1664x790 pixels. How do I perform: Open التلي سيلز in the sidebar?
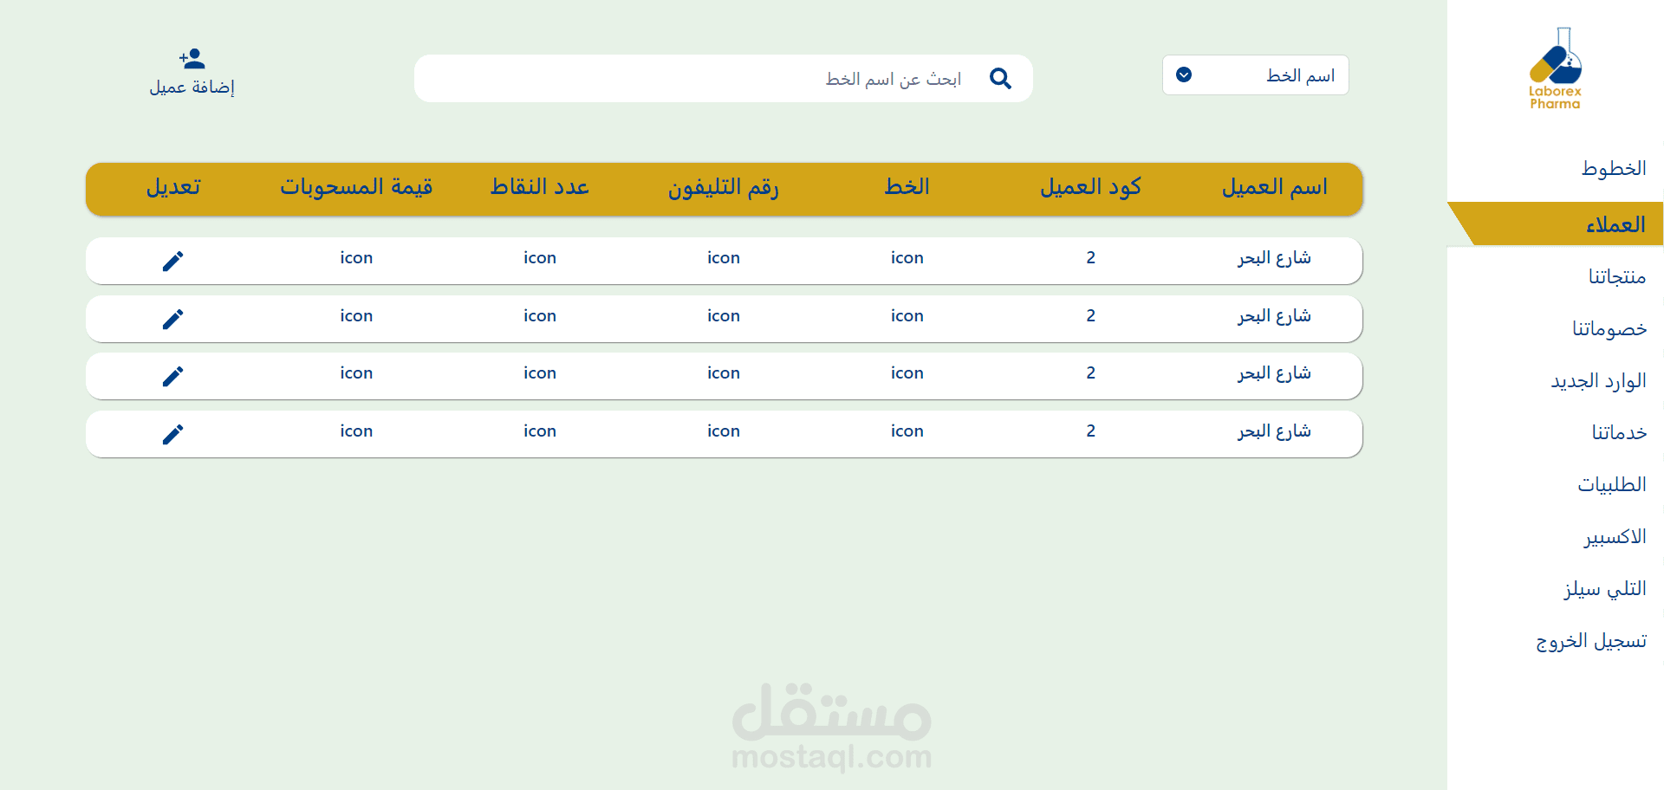(1605, 589)
